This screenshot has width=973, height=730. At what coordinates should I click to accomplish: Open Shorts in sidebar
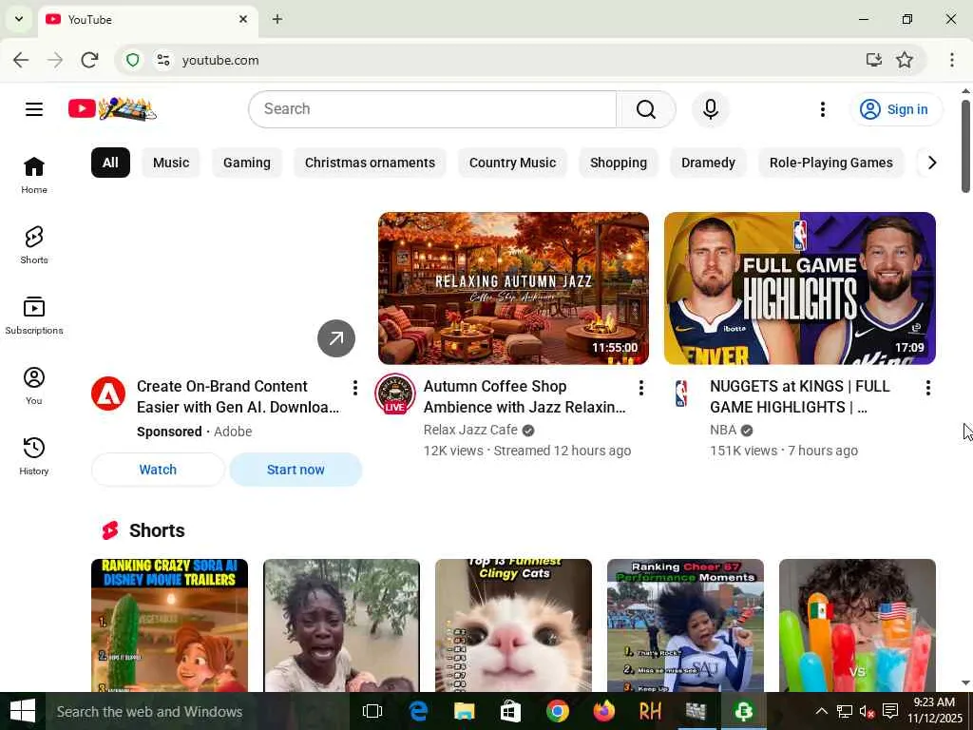click(x=34, y=245)
